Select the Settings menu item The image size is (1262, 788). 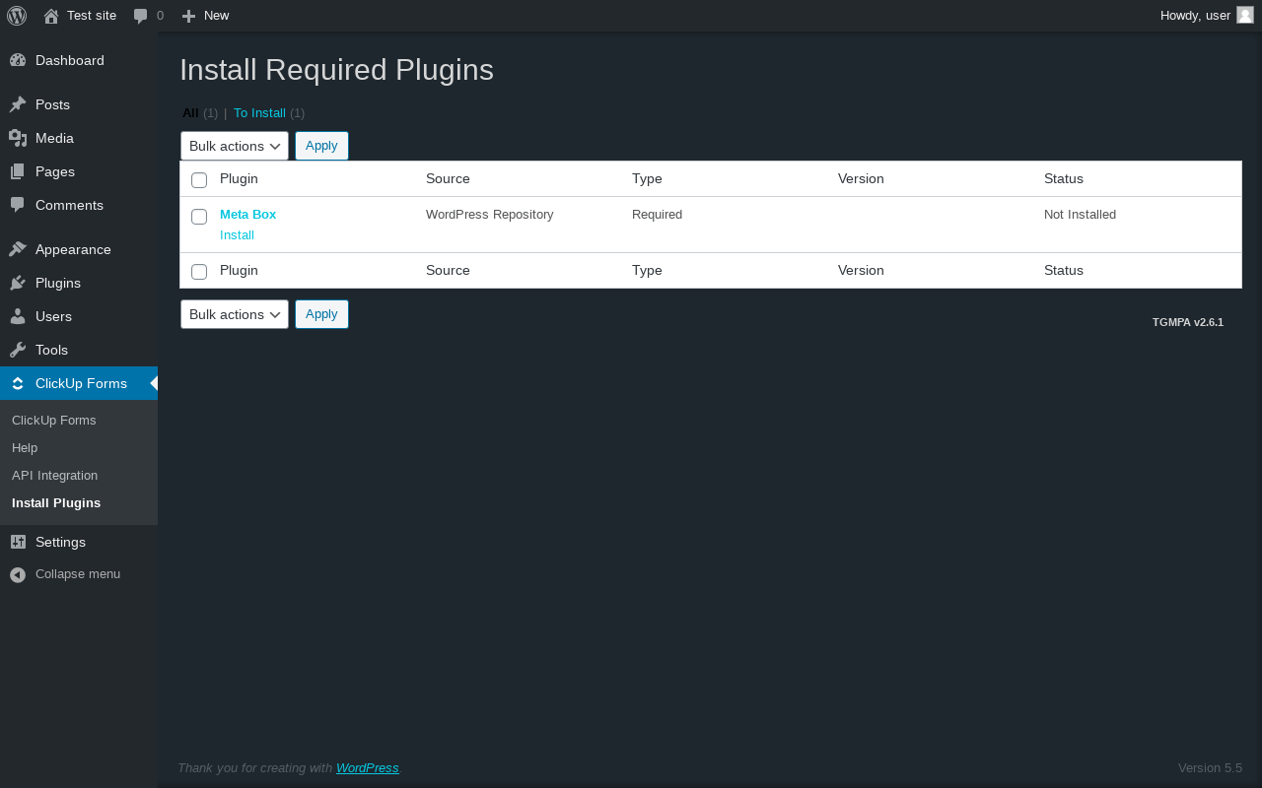(60, 542)
